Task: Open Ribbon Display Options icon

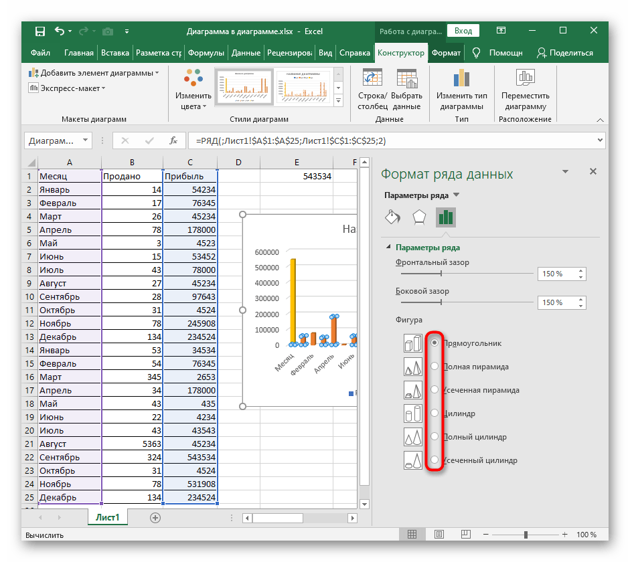Action: pos(501,31)
